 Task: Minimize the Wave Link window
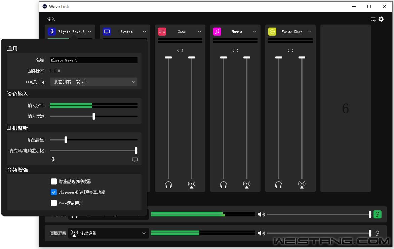(x=354, y=6)
